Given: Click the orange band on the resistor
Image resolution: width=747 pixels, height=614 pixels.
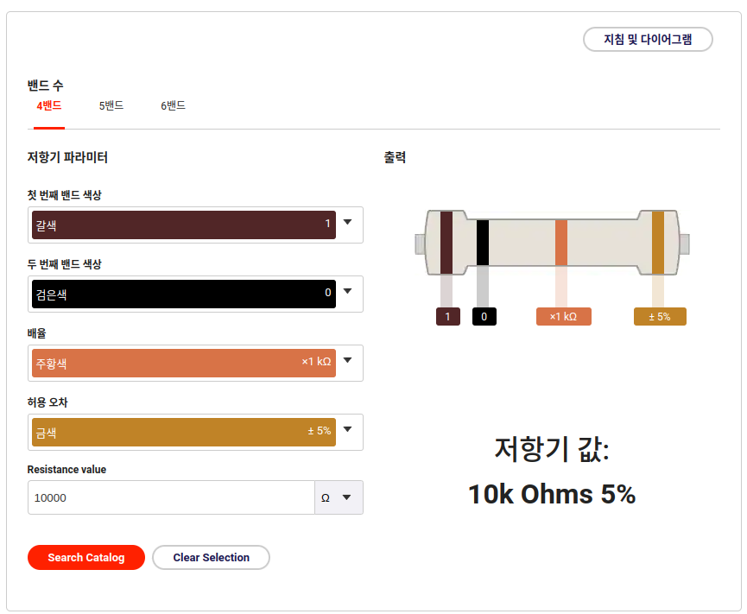Looking at the screenshot, I should click(561, 243).
